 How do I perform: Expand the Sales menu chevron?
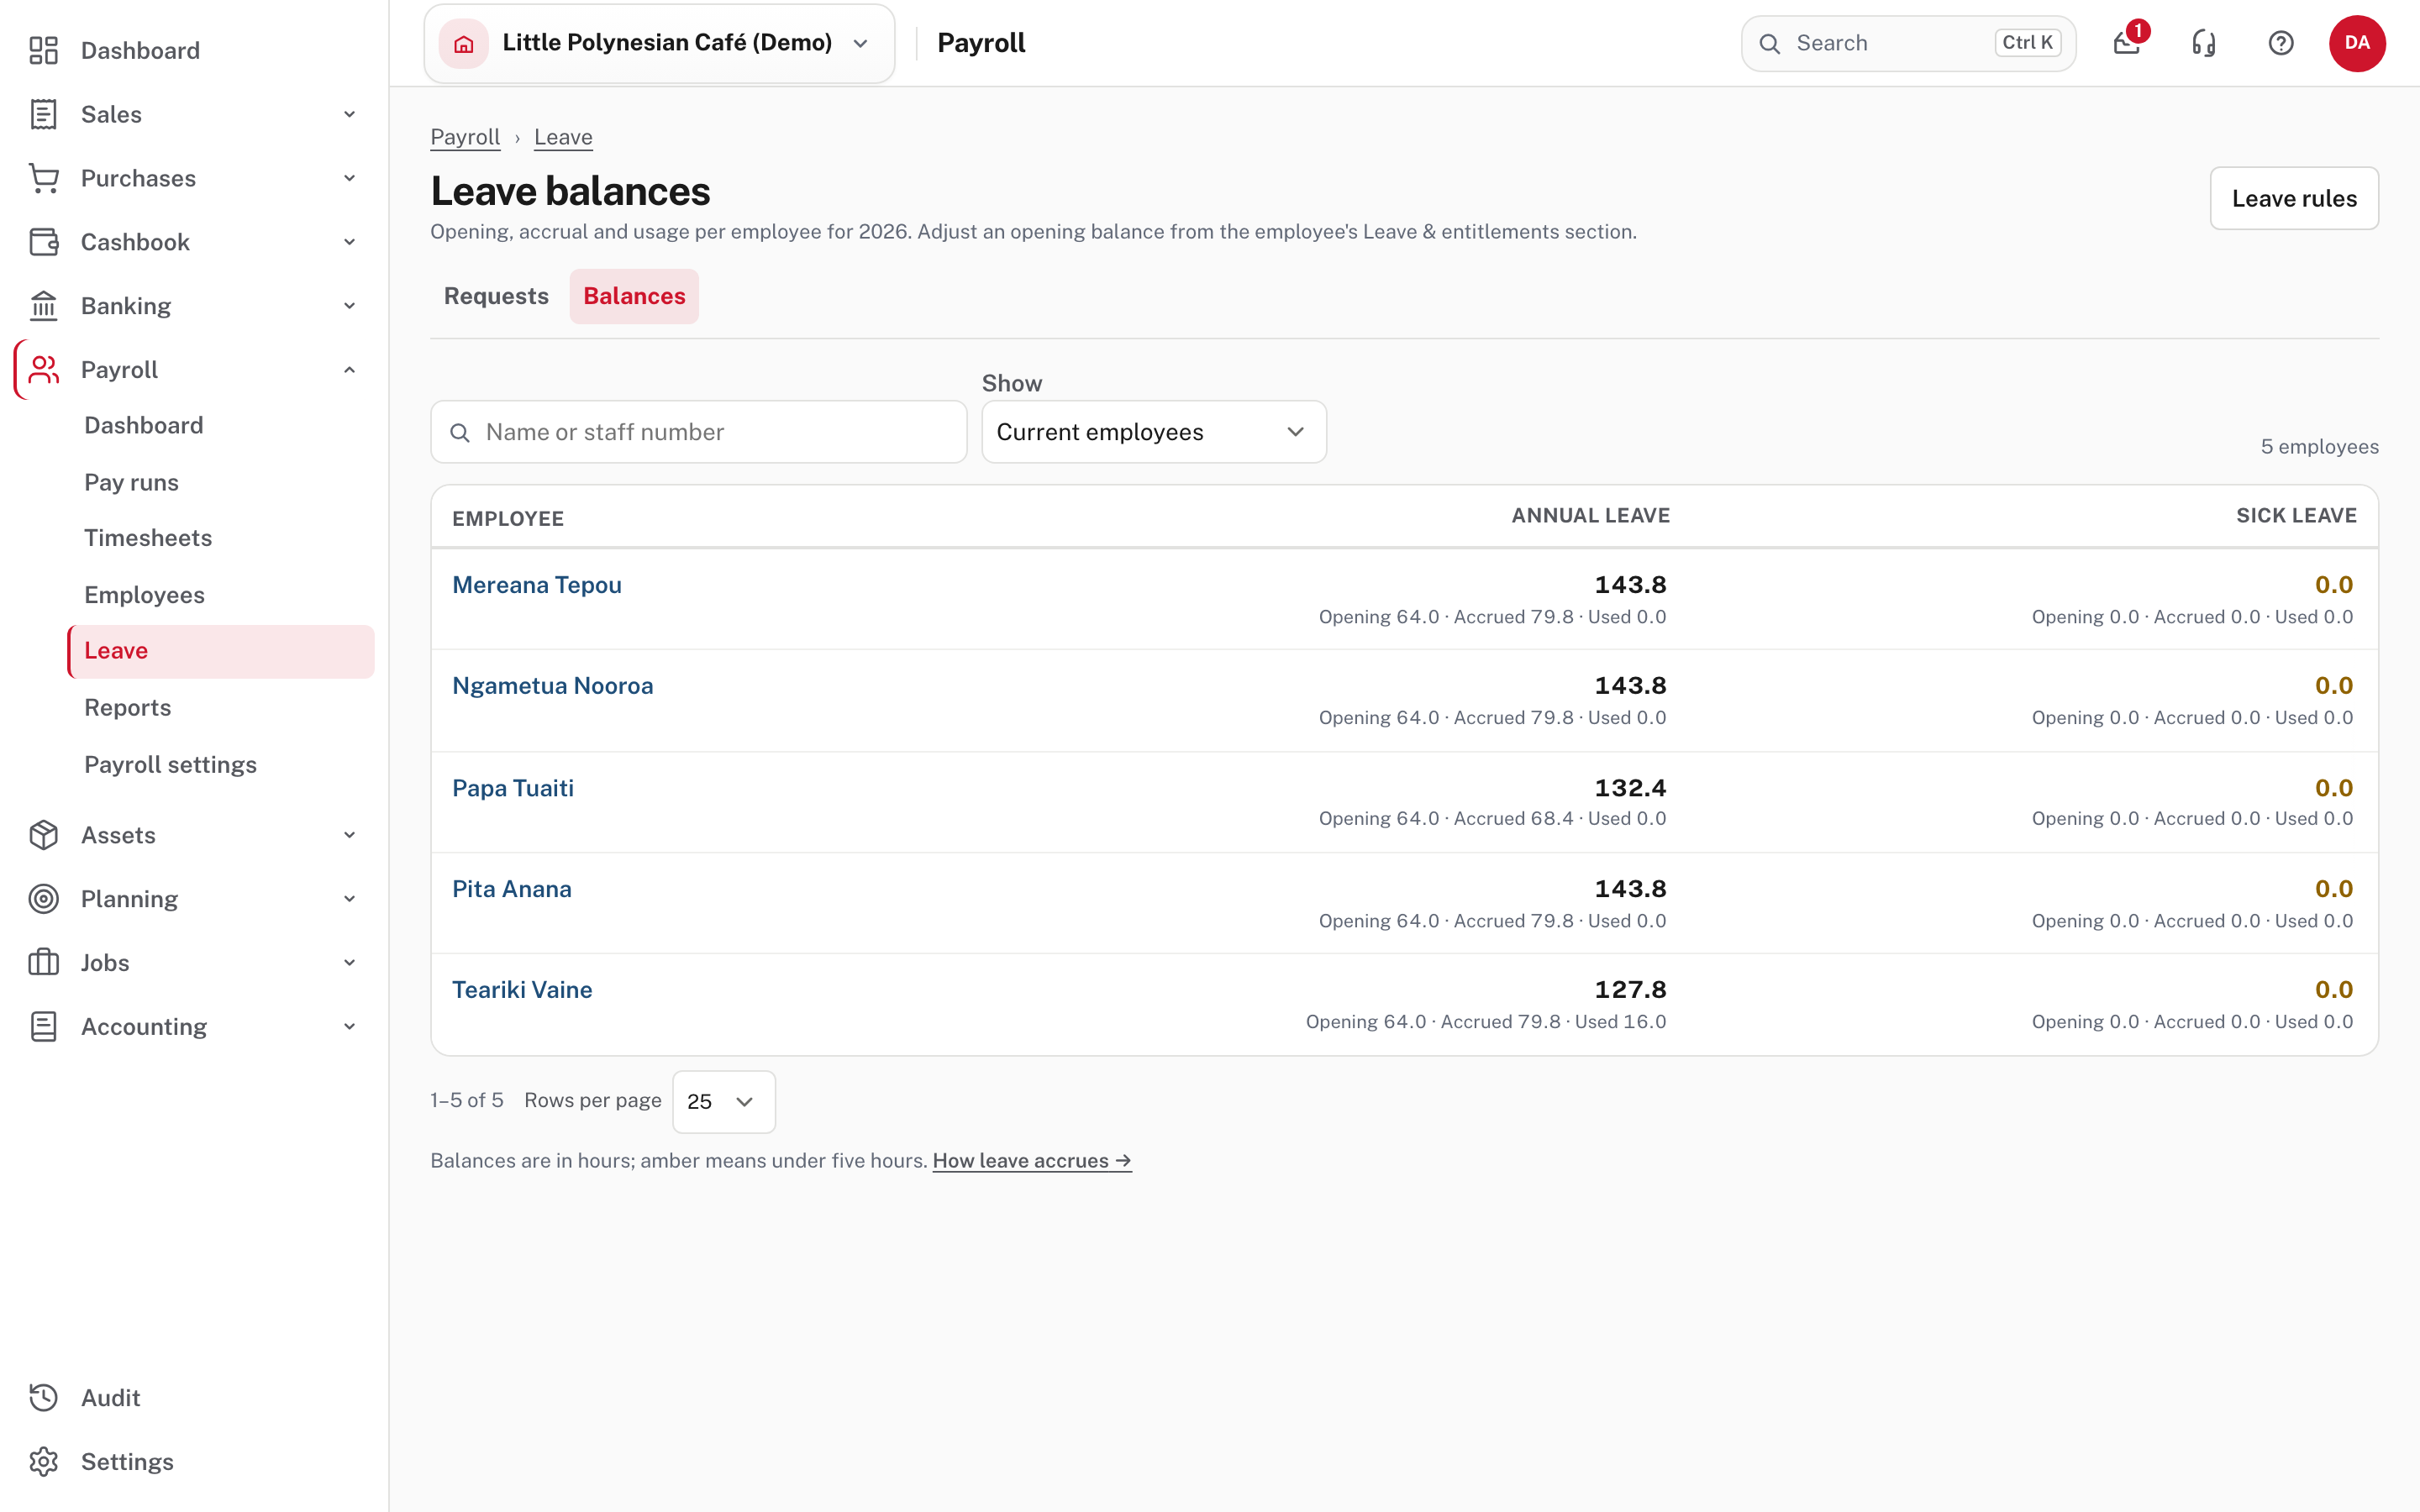349,114
